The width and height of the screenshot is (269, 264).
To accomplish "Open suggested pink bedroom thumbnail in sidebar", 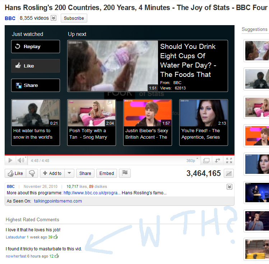I will click(x=257, y=107).
